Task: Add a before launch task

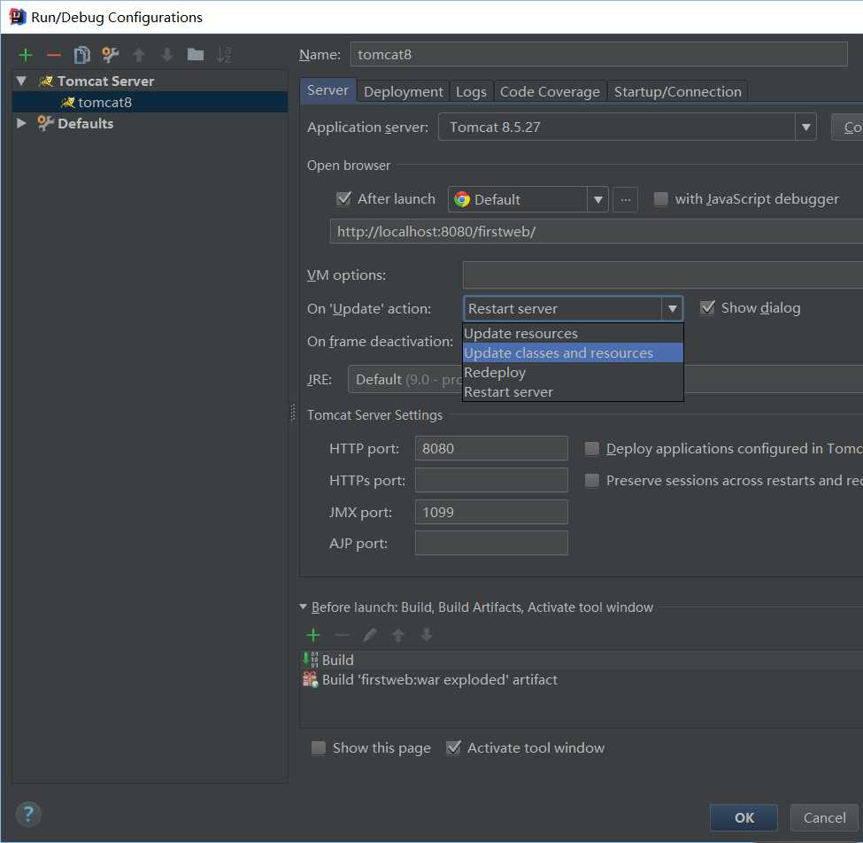Action: pos(313,635)
